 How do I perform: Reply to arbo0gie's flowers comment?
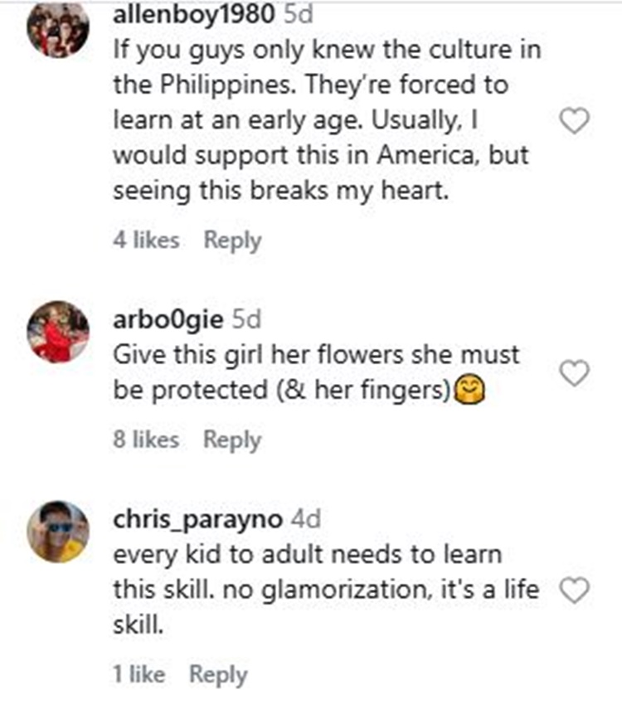coord(232,440)
